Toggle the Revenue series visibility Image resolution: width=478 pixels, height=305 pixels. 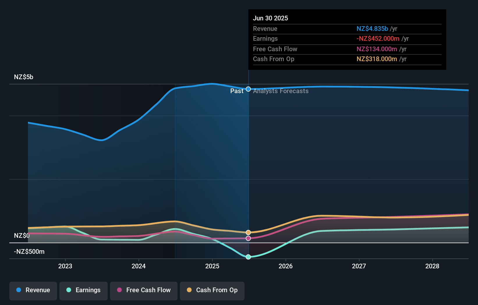click(x=33, y=290)
